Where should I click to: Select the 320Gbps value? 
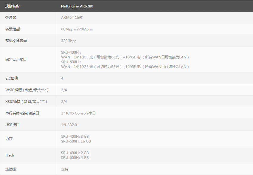click(x=69, y=41)
